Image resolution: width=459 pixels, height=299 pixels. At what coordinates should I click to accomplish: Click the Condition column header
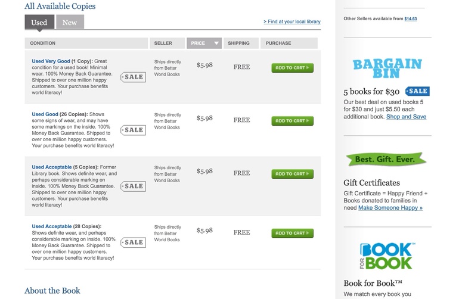click(x=43, y=43)
